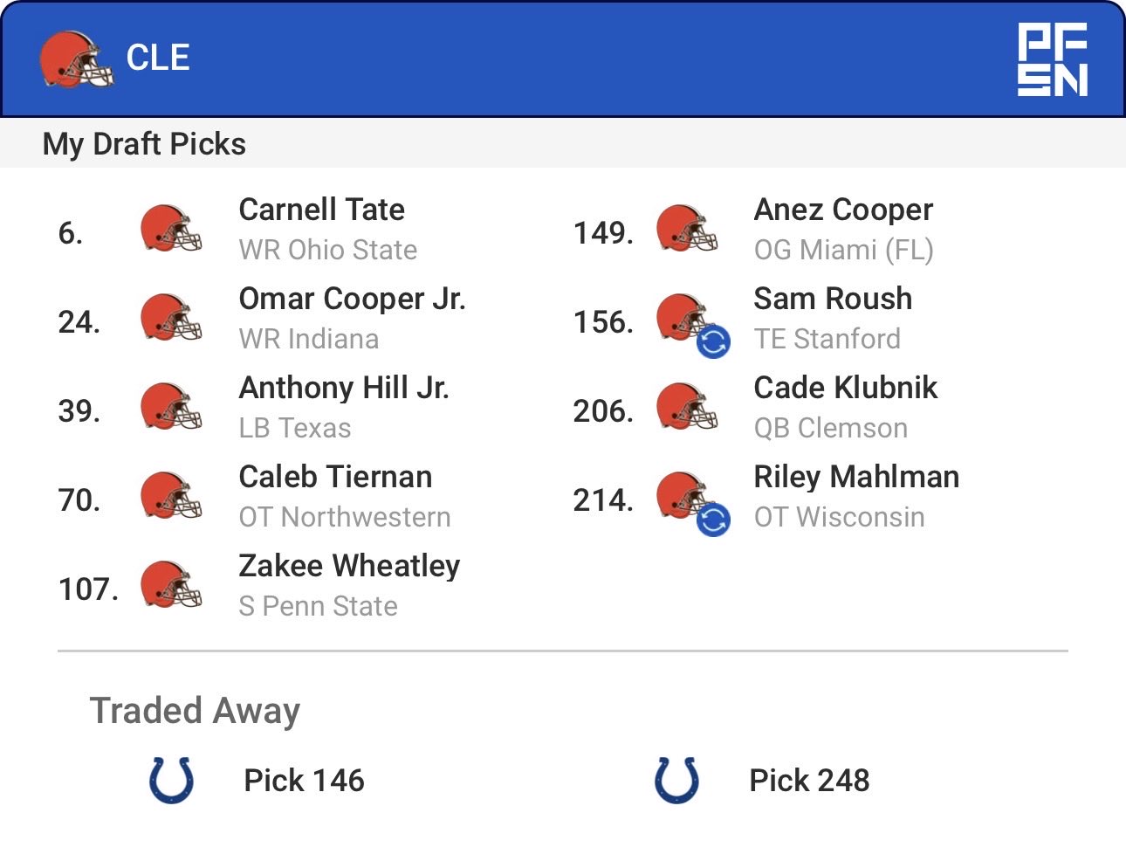Viewport: 1126px width, 854px height.
Task: Click the helmet icon for pick 149
Action: 686,230
